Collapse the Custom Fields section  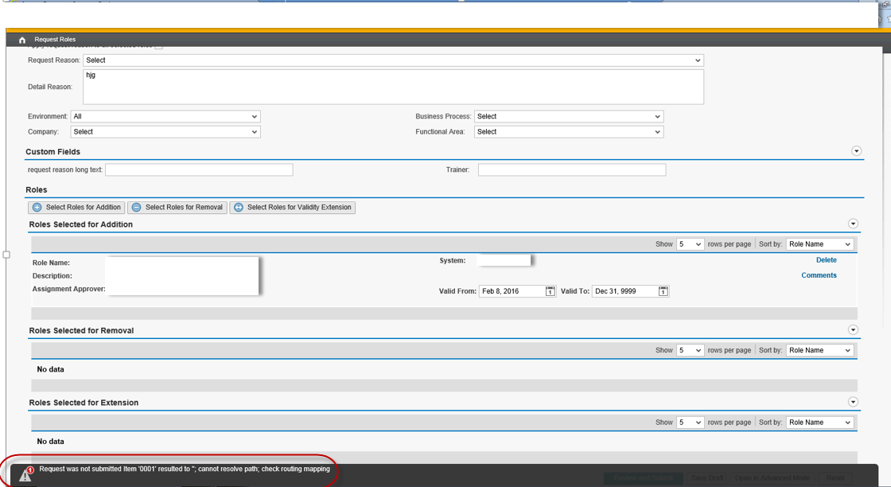coord(856,151)
